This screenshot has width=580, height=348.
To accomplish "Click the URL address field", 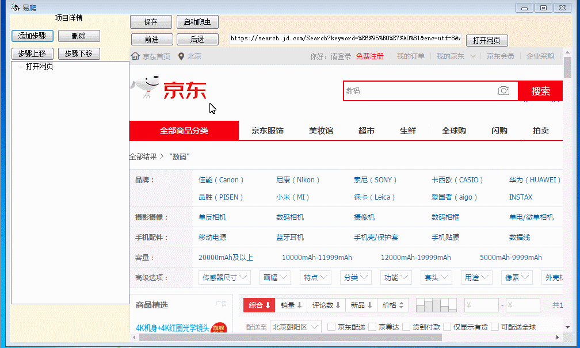I will 345,39.
